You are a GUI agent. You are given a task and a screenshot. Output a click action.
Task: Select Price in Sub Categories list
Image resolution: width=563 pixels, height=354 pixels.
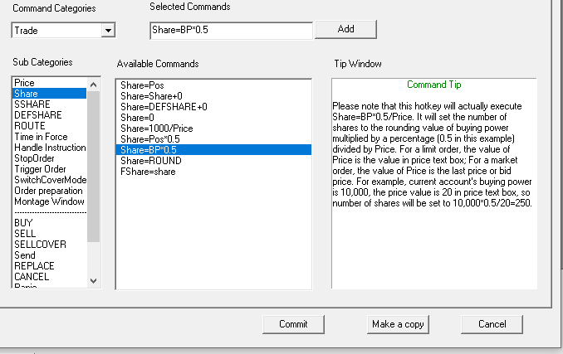point(24,84)
